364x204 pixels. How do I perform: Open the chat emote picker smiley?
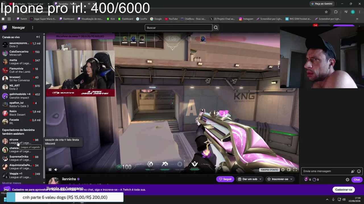click(359, 171)
